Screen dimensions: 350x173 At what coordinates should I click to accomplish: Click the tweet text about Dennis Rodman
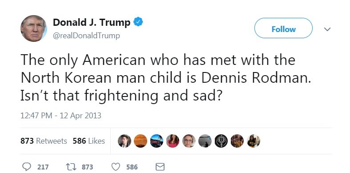pos(165,77)
